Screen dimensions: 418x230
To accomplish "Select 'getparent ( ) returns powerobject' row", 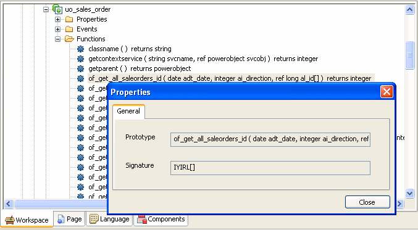I will coord(140,68).
